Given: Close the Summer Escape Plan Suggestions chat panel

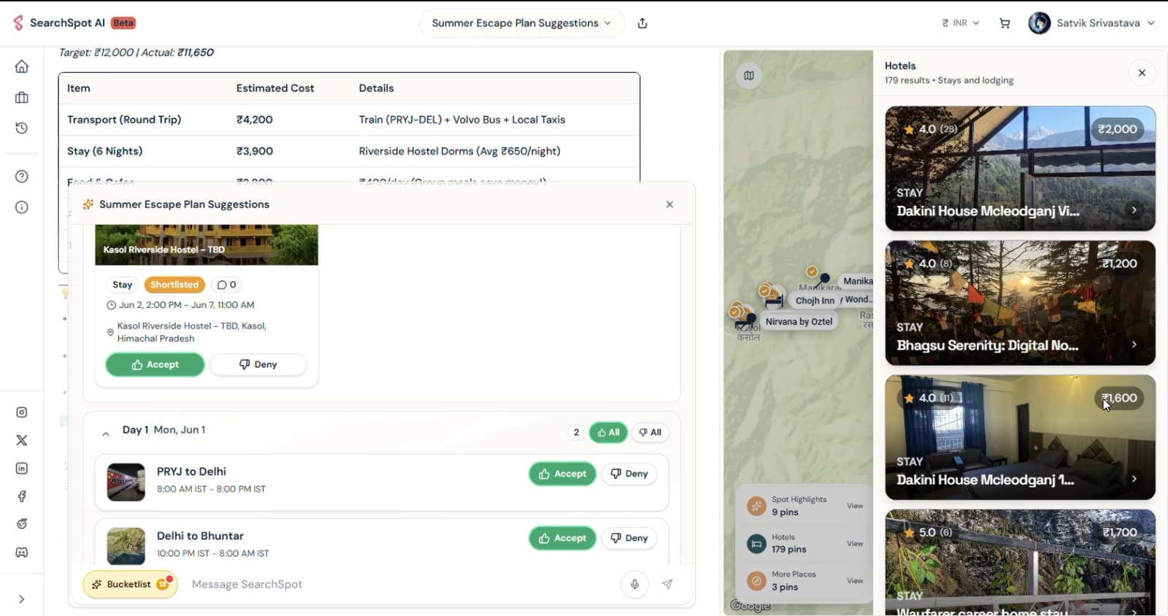Looking at the screenshot, I should (669, 204).
